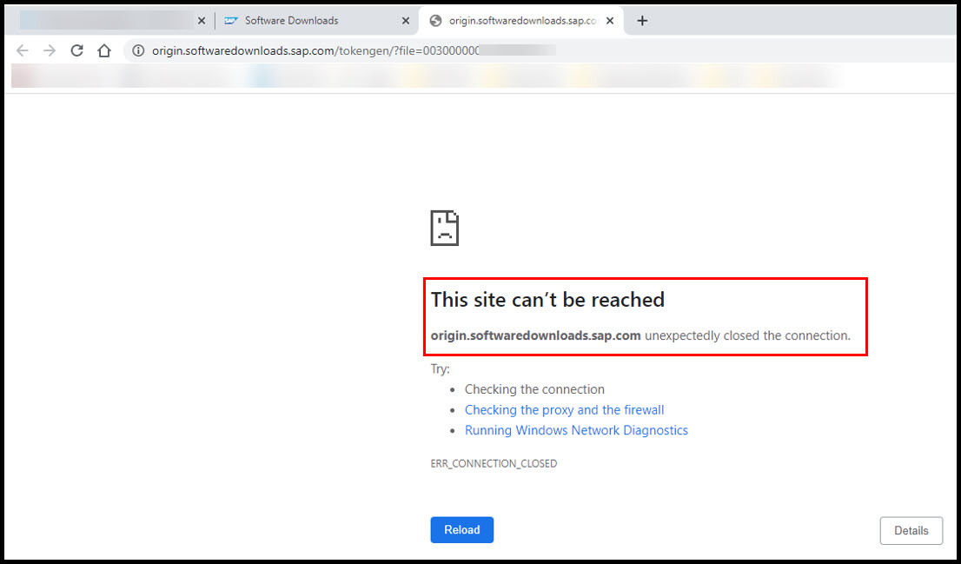
Task: View site information icon in address bar
Action: [x=139, y=51]
